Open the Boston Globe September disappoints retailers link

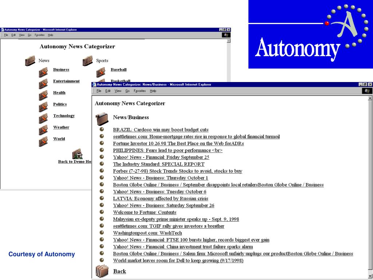point(218,185)
